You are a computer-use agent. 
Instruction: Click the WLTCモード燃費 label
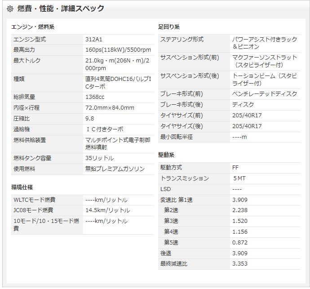[x=34, y=200]
